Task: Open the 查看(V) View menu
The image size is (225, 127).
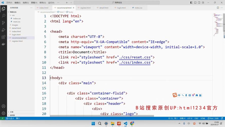Action: click(x=34, y=3)
